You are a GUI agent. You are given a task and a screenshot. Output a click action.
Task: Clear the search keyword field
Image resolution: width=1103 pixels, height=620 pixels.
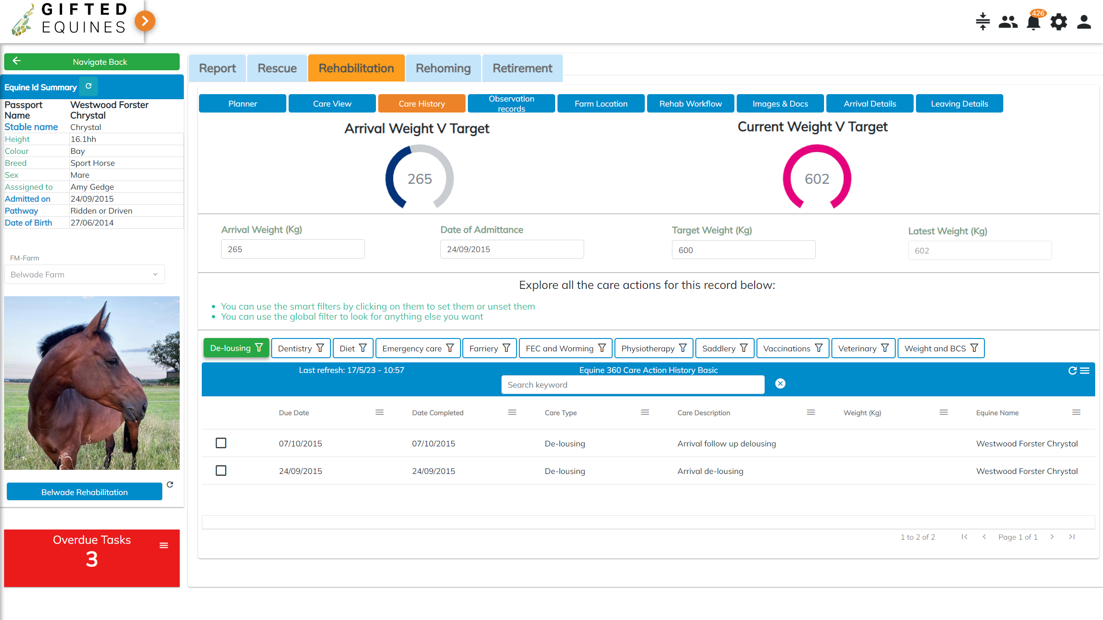coord(780,383)
